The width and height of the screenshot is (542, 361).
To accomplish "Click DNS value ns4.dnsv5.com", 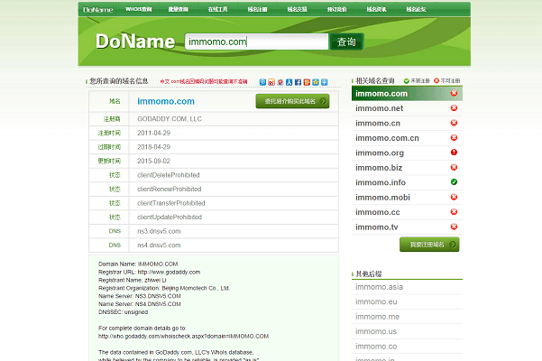I will (159, 245).
